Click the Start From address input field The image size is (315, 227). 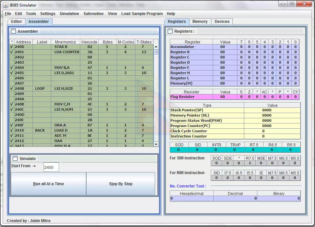click(51, 167)
